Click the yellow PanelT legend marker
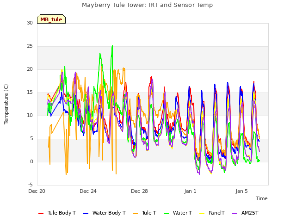Image resolution: width=296 pixels, height=222 pixels. pyautogui.click(x=202, y=214)
